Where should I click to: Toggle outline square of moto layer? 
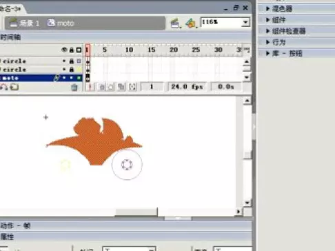pos(79,78)
